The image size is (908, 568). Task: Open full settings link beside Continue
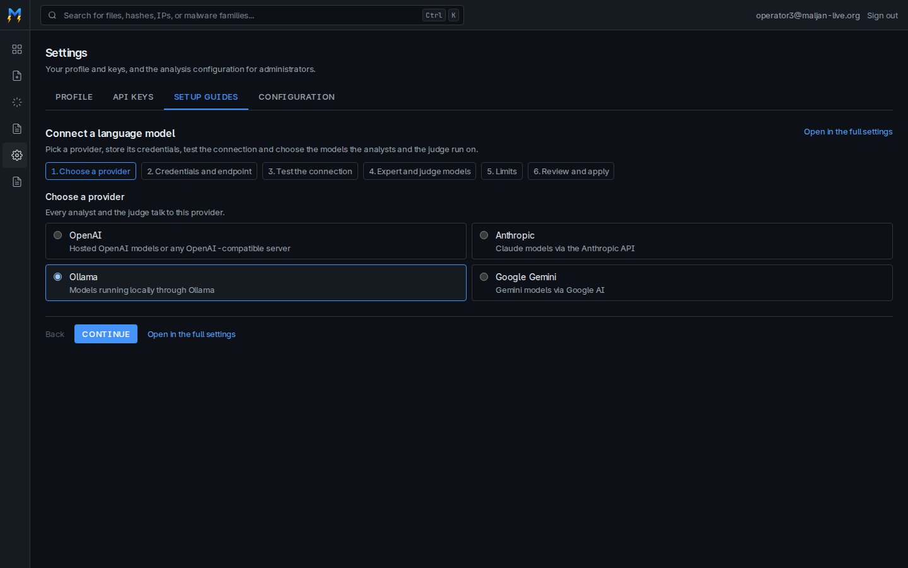192,334
